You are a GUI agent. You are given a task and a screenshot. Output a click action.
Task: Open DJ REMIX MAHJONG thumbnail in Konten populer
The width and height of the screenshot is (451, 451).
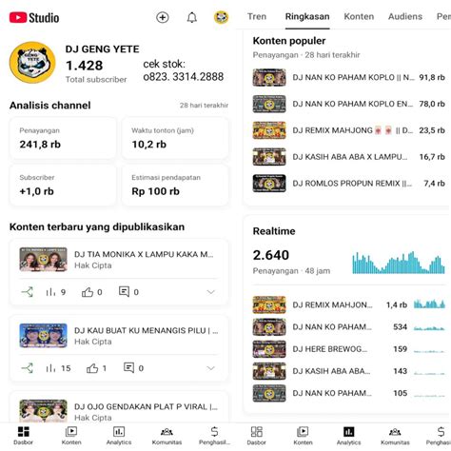[269, 130]
